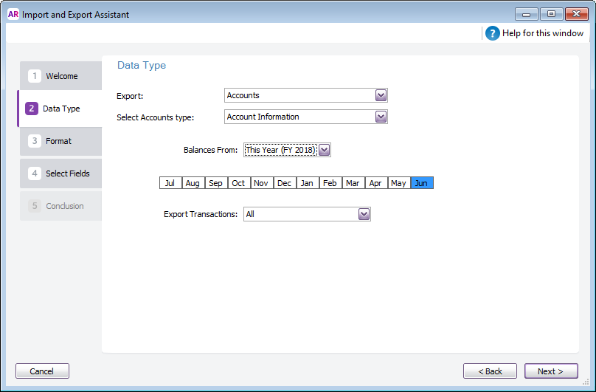The height and width of the screenshot is (392, 596).
Task: Select the Jul month button
Action: click(x=170, y=183)
